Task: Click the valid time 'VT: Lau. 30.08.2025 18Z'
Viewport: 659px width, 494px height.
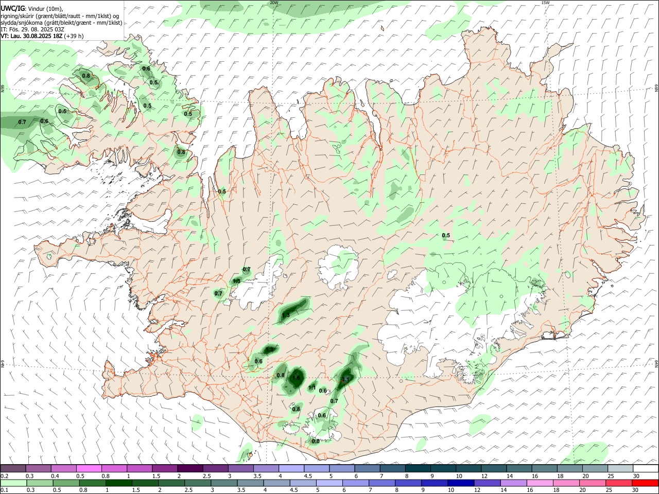Action: (x=31, y=36)
